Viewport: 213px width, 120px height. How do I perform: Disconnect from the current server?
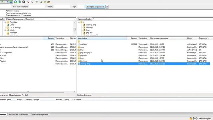pyautogui.click(x=28, y=2)
